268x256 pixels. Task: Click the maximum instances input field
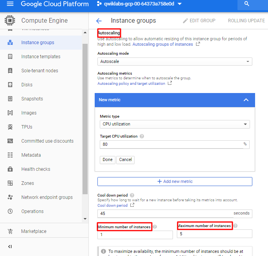(214, 234)
